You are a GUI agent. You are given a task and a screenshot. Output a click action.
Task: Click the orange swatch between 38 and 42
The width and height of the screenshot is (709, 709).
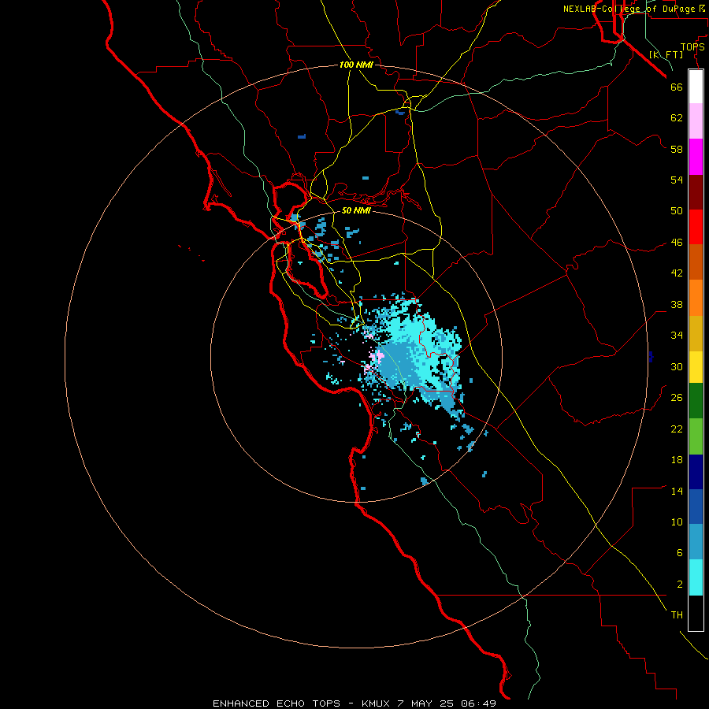[696, 298]
